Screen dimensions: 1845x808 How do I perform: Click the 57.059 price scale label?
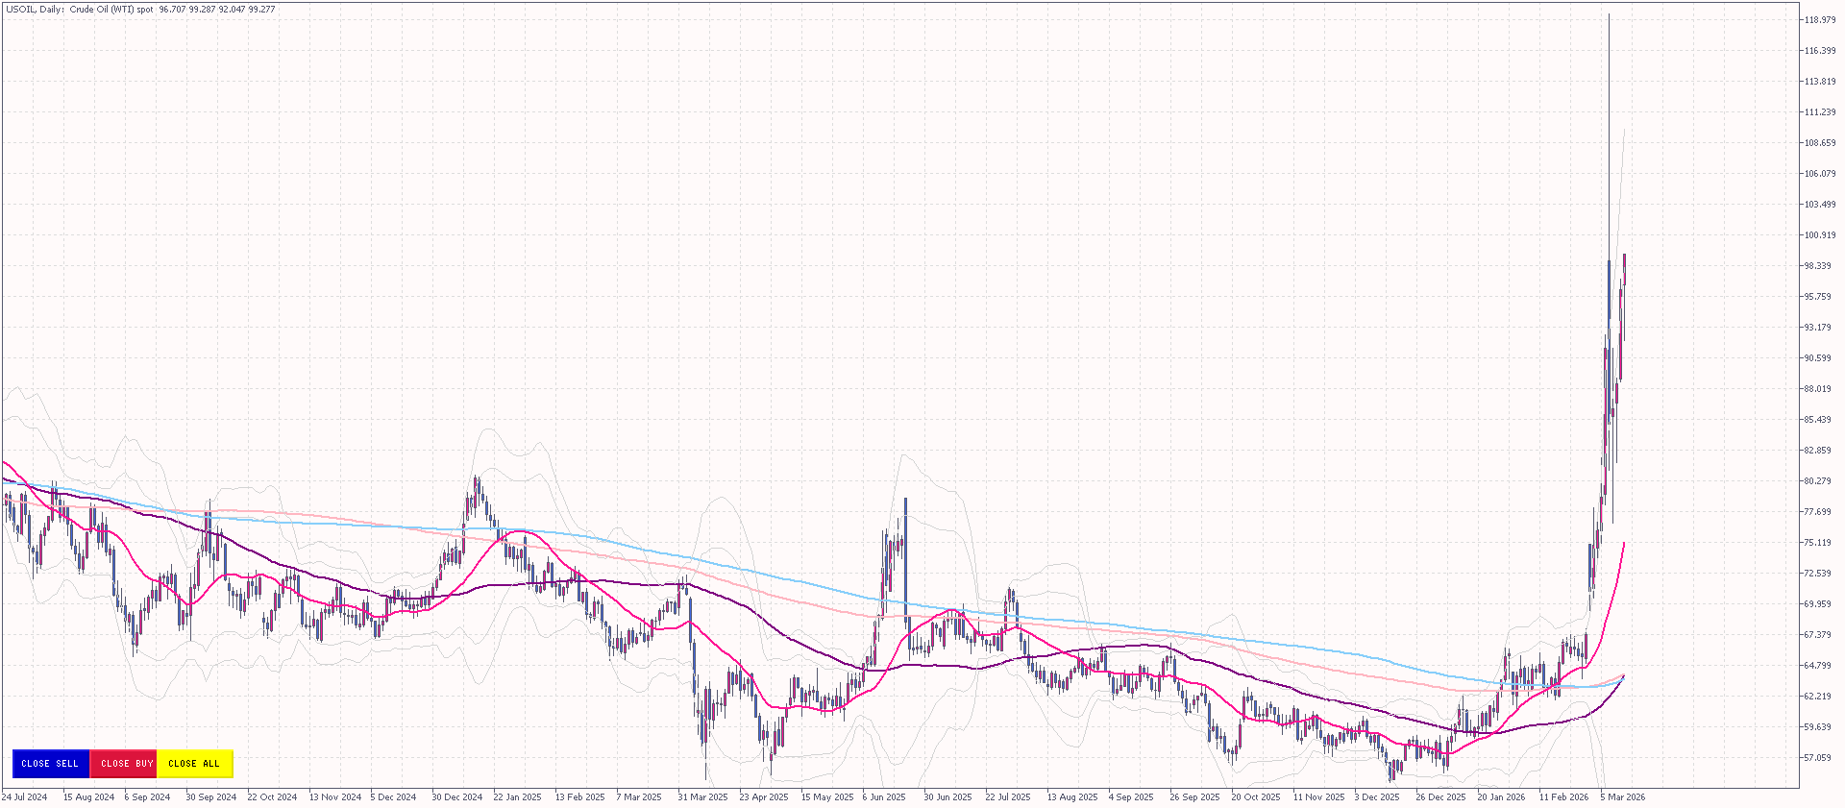coord(1819,758)
